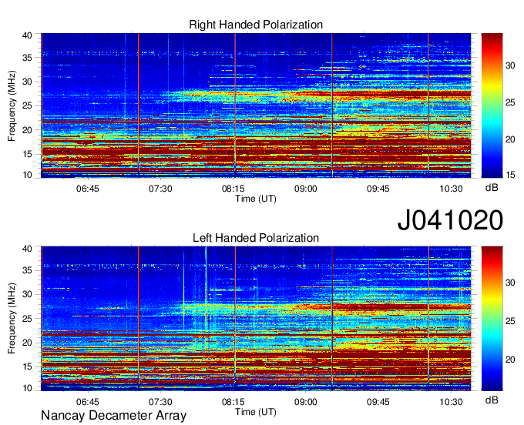Click the lower plot's 'Frequency (MHz)' axis label
This screenshot has height=425, width=524.
[x=12, y=319]
